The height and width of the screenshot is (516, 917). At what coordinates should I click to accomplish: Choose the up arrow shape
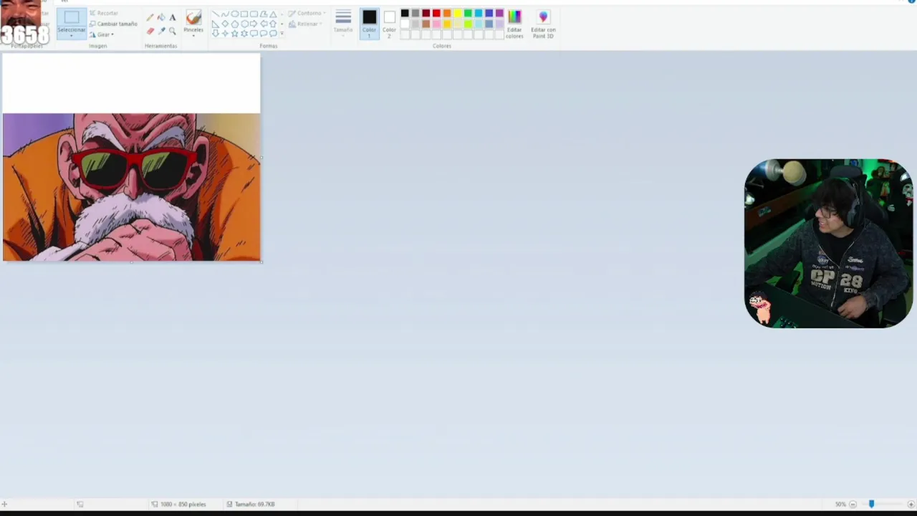point(273,24)
